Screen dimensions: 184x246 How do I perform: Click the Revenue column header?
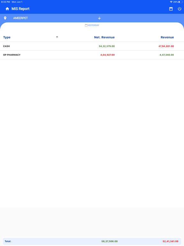167,37
